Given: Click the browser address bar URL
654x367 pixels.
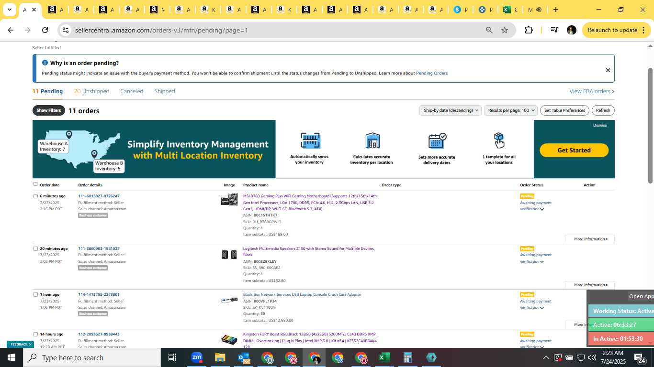Looking at the screenshot, I should tap(161, 30).
